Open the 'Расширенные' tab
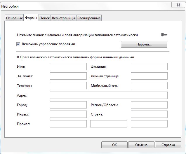Viewport: 186px width, 154px height. [89, 18]
